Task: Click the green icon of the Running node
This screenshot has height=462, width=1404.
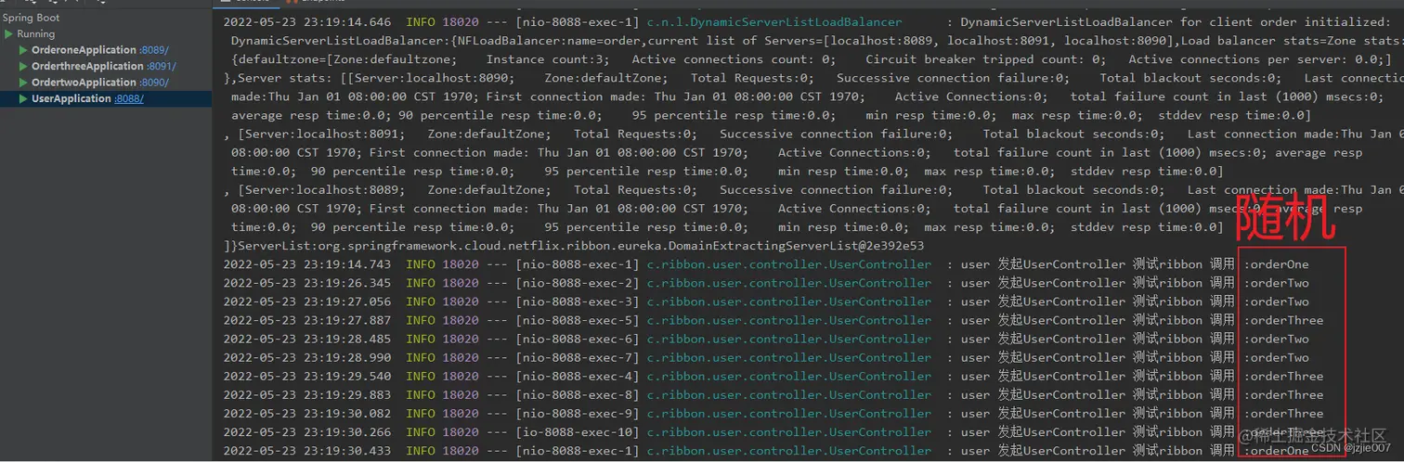Action: point(8,34)
